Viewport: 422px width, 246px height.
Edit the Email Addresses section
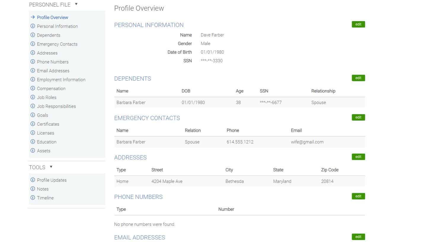[358, 237]
